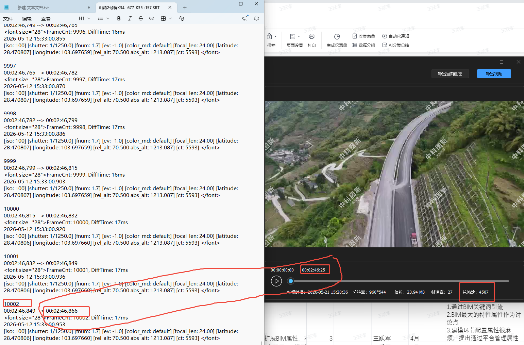Add a new Notepad tab
524x345 pixels.
185,7
